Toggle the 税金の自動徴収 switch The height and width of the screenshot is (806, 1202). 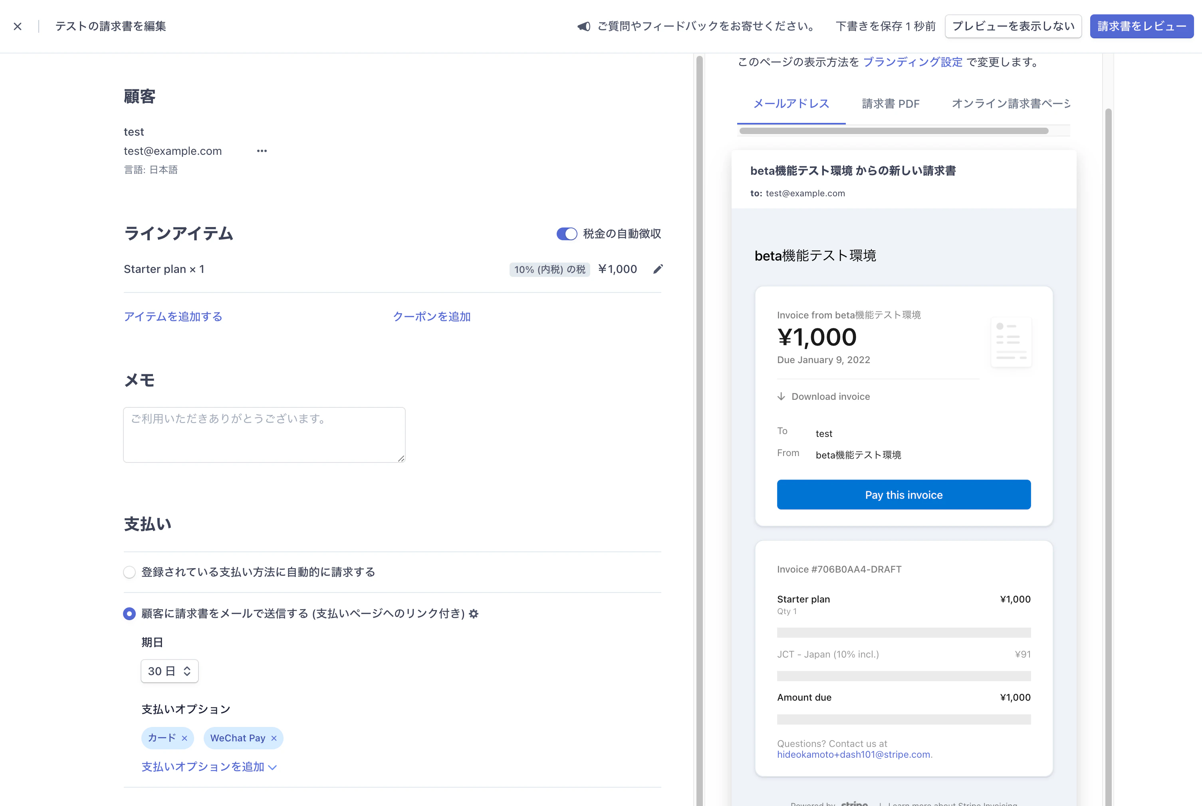(x=567, y=234)
